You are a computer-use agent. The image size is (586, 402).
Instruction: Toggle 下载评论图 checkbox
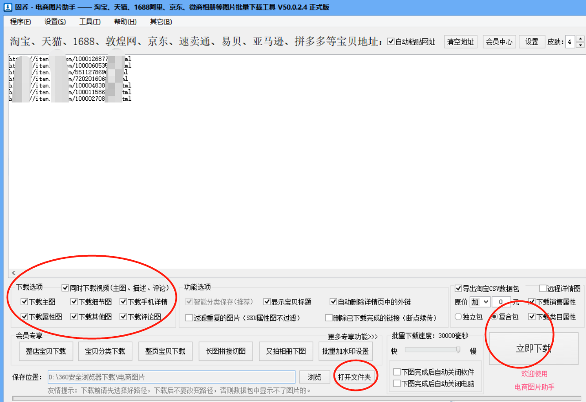(123, 317)
